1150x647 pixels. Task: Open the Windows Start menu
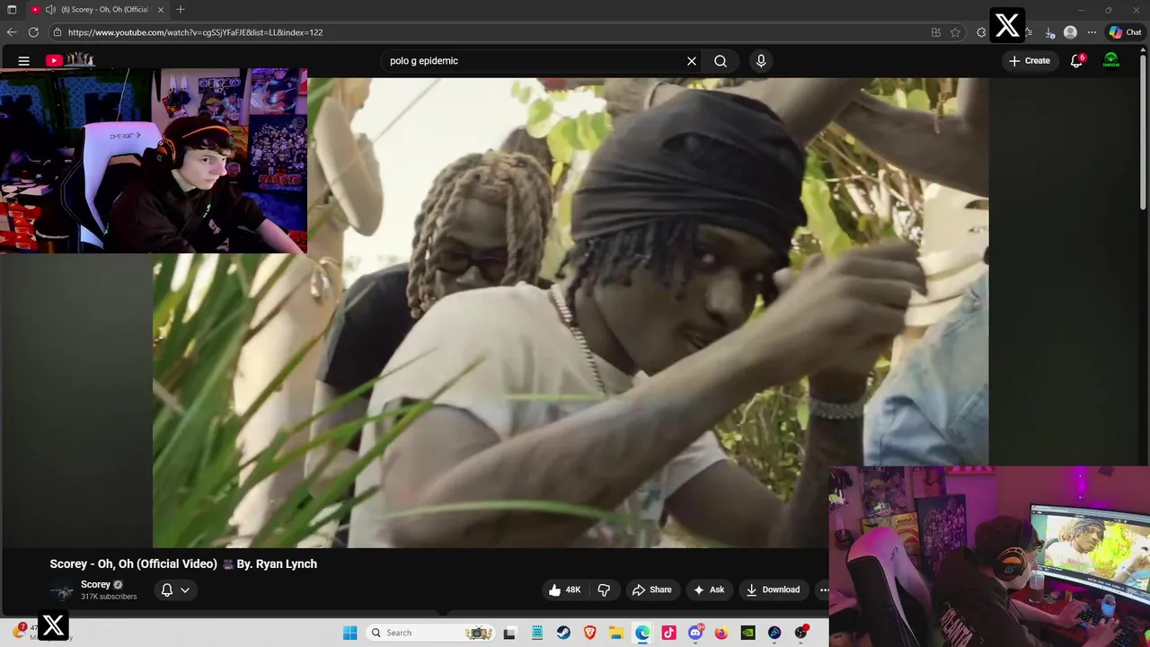coord(350,633)
